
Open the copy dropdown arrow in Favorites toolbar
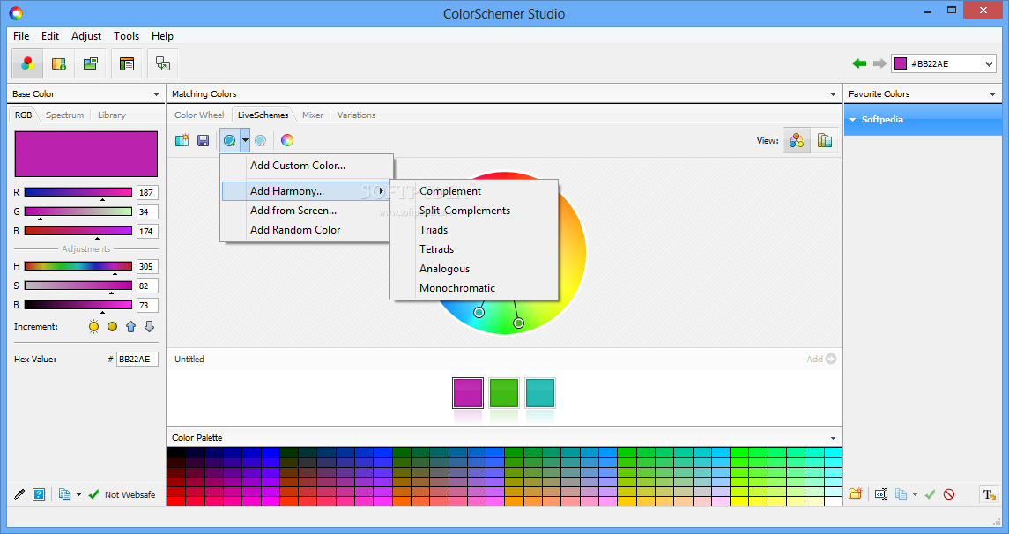click(x=915, y=494)
